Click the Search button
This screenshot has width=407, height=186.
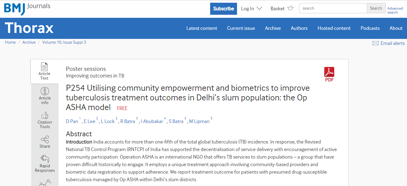pyautogui.click(x=376, y=8)
